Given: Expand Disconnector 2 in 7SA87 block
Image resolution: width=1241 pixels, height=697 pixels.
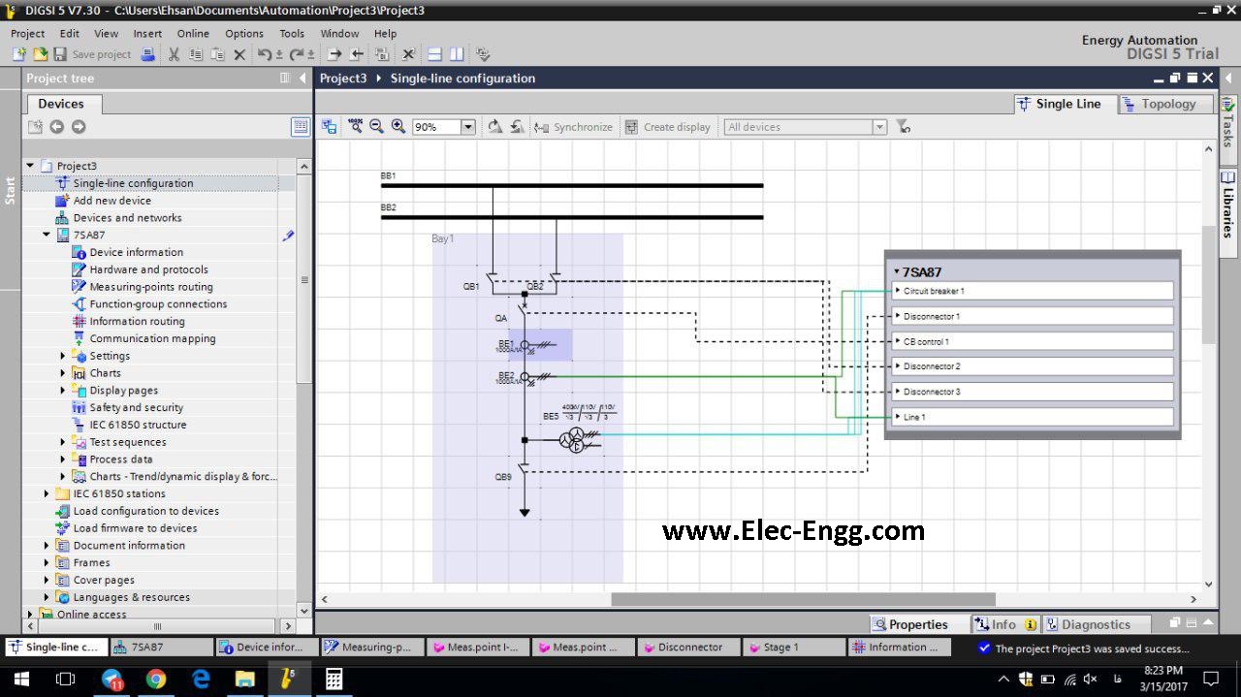Looking at the screenshot, I should click(x=898, y=366).
